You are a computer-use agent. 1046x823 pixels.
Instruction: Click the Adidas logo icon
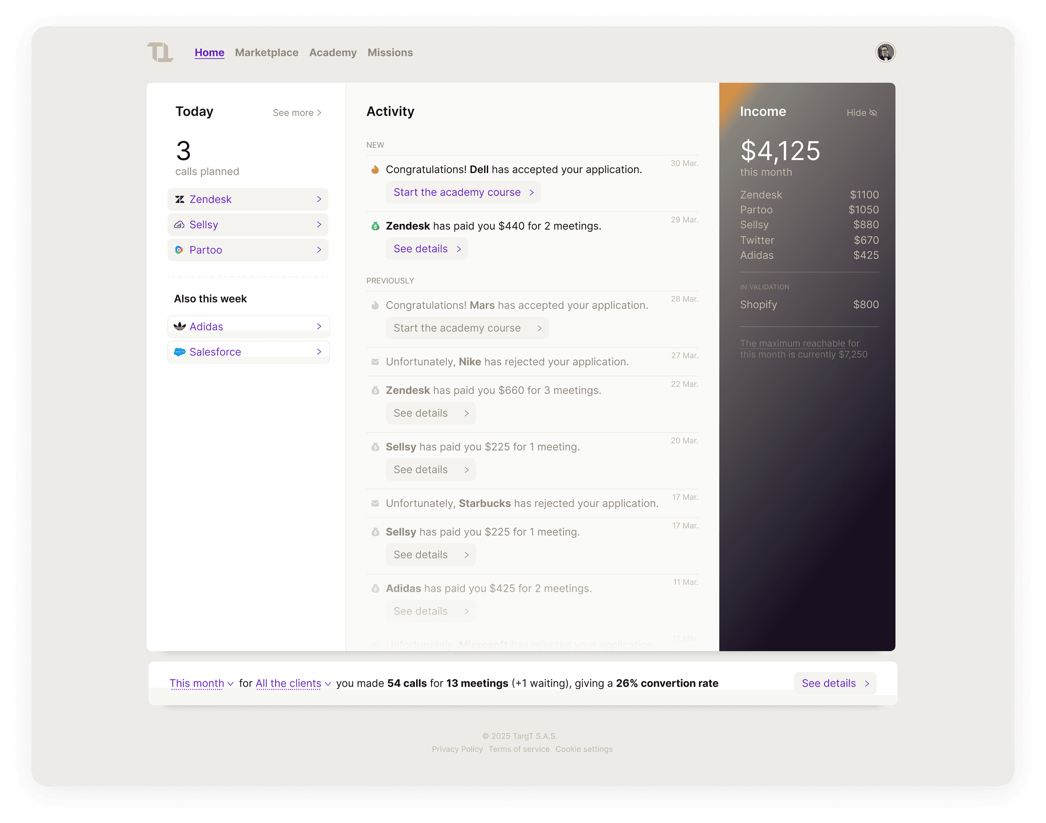179,326
